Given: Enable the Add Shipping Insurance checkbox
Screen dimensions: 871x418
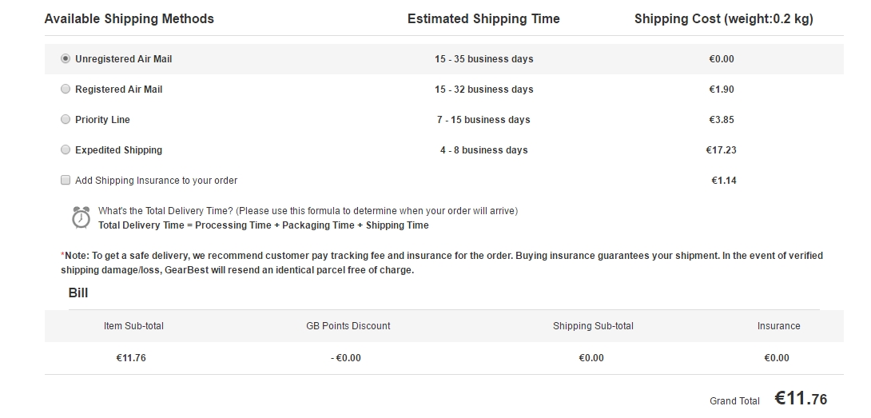Looking at the screenshot, I should [x=66, y=181].
